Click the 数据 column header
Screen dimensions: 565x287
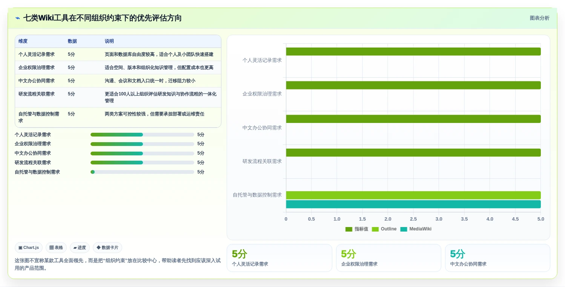72,41
